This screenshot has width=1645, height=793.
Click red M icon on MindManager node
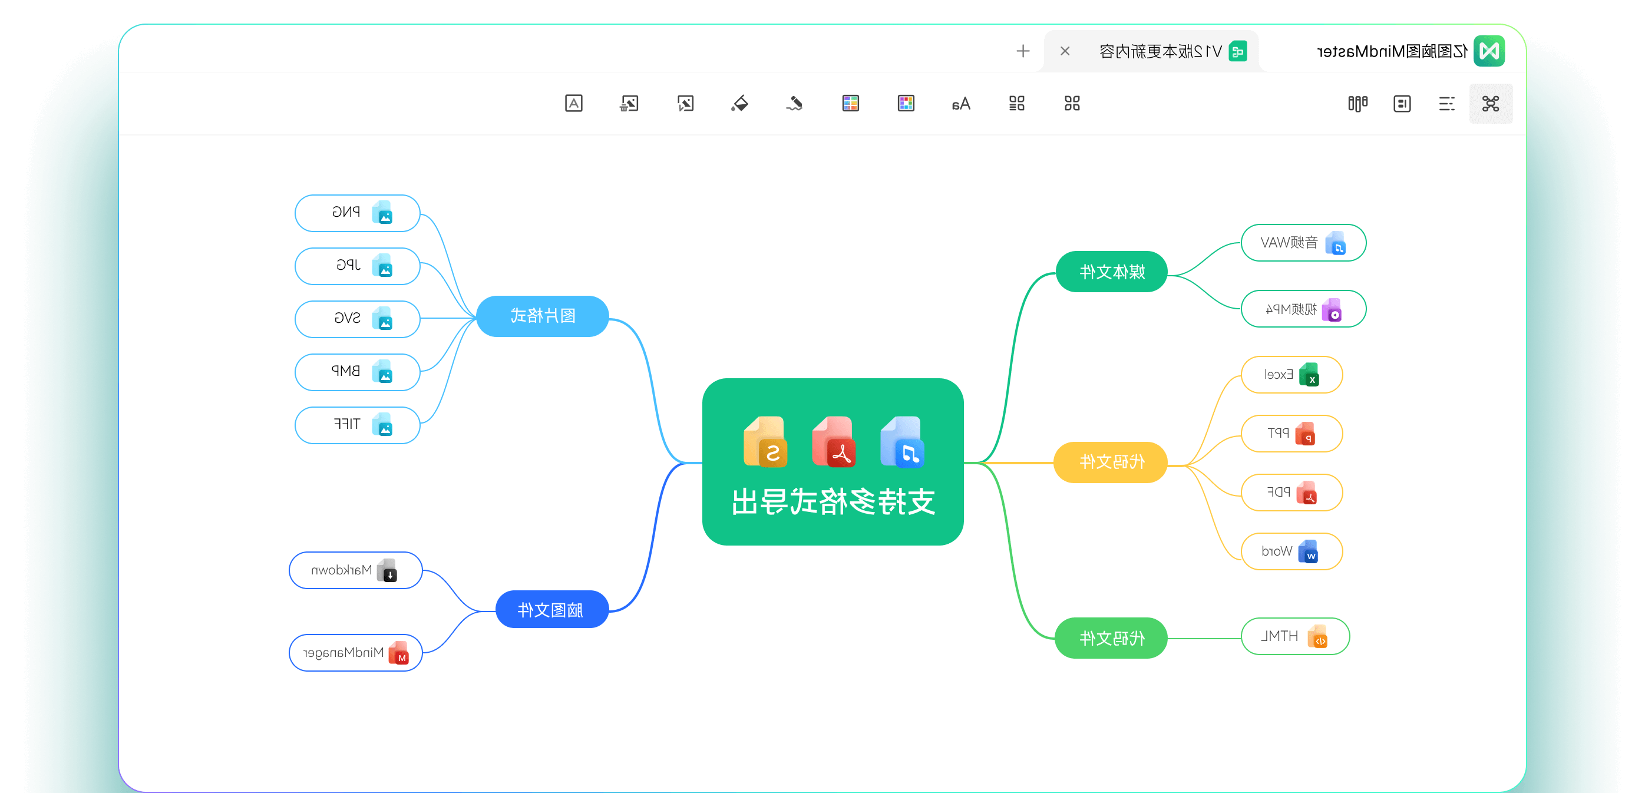click(x=398, y=653)
